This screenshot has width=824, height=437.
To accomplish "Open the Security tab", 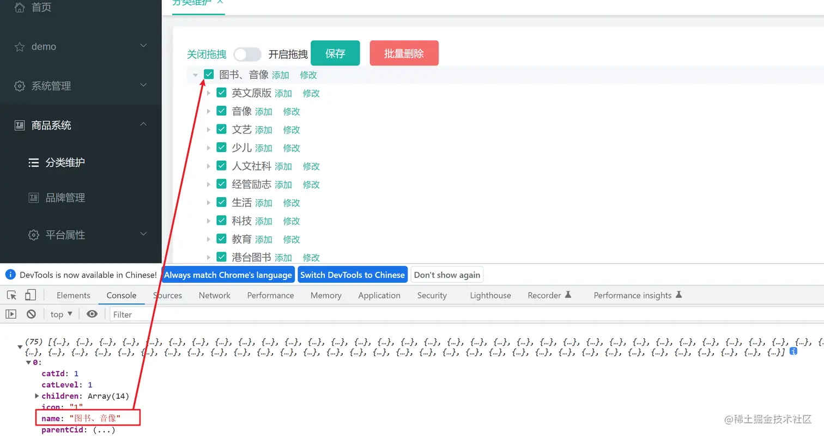I will click(x=432, y=295).
